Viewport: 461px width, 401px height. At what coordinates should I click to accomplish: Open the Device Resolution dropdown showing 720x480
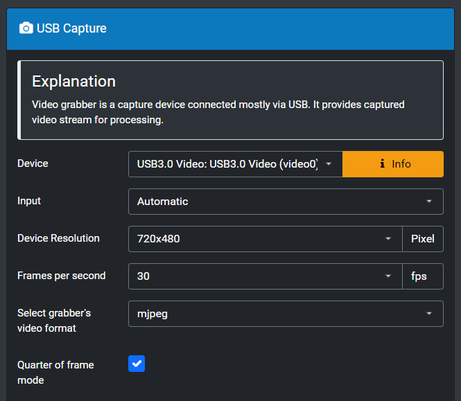[x=265, y=239]
